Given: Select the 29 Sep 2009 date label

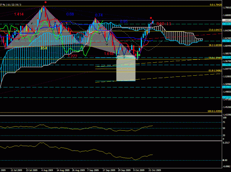Looking at the screenshot, I should pos(124,170).
